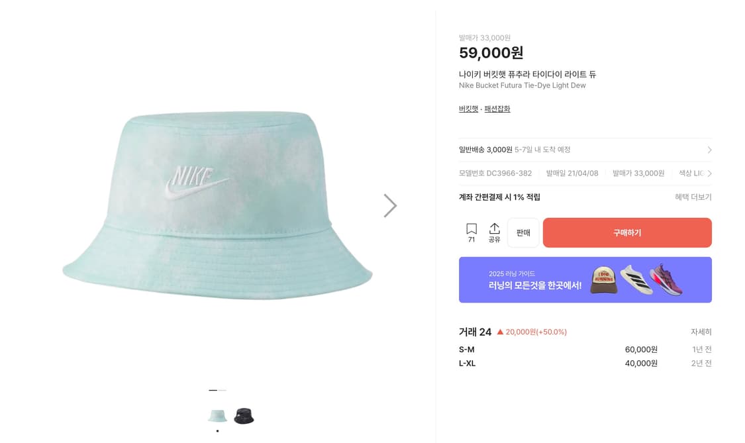This screenshot has width=745, height=443.
Task: Select the first image pagination dot
Action: pyautogui.click(x=213, y=391)
